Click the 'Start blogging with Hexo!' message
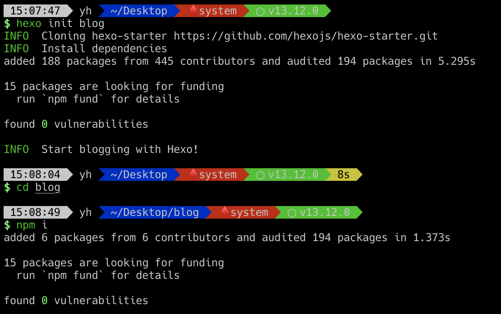Screen dimensions: 501x314 click(x=120, y=149)
